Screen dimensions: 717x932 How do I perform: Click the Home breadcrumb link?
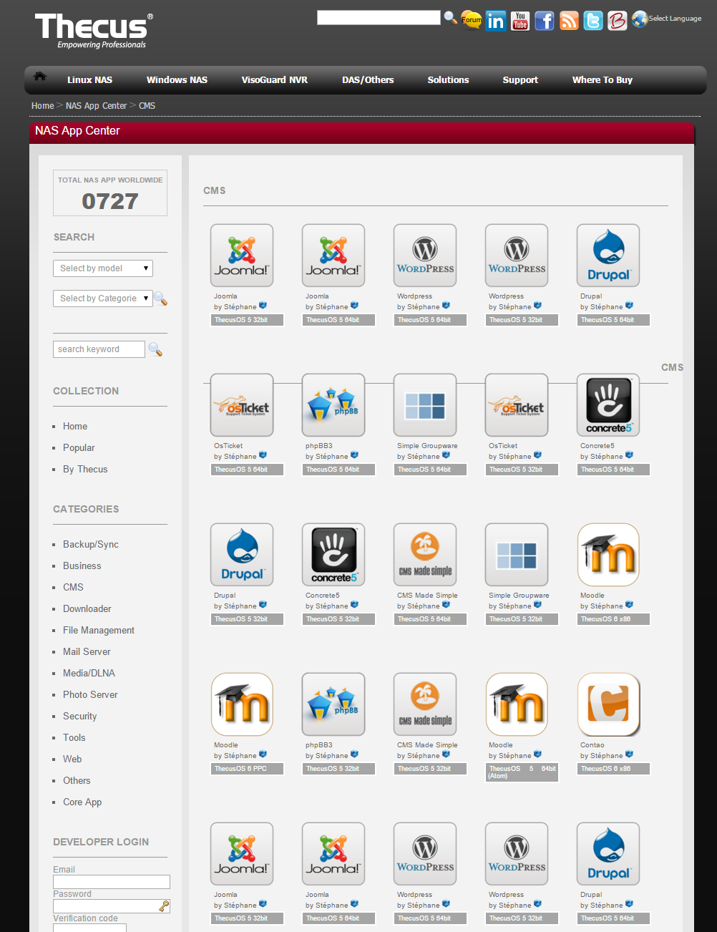[x=43, y=106]
